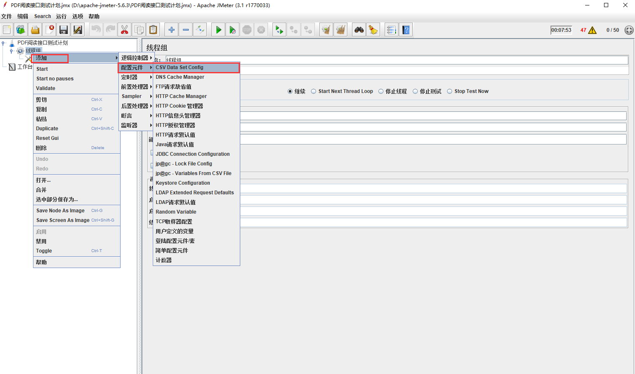The width and height of the screenshot is (635, 374).
Task: Click the green Start run toolbar icon
Action: tap(219, 30)
